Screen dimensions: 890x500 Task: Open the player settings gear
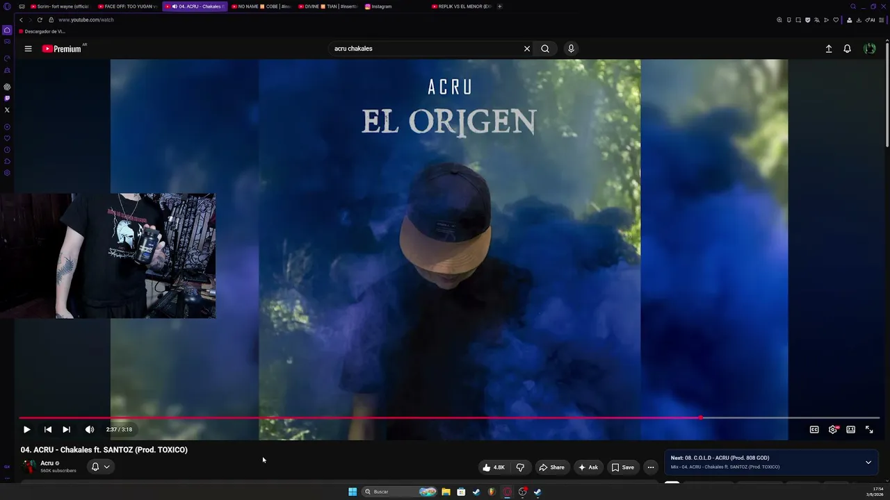pyautogui.click(x=833, y=429)
